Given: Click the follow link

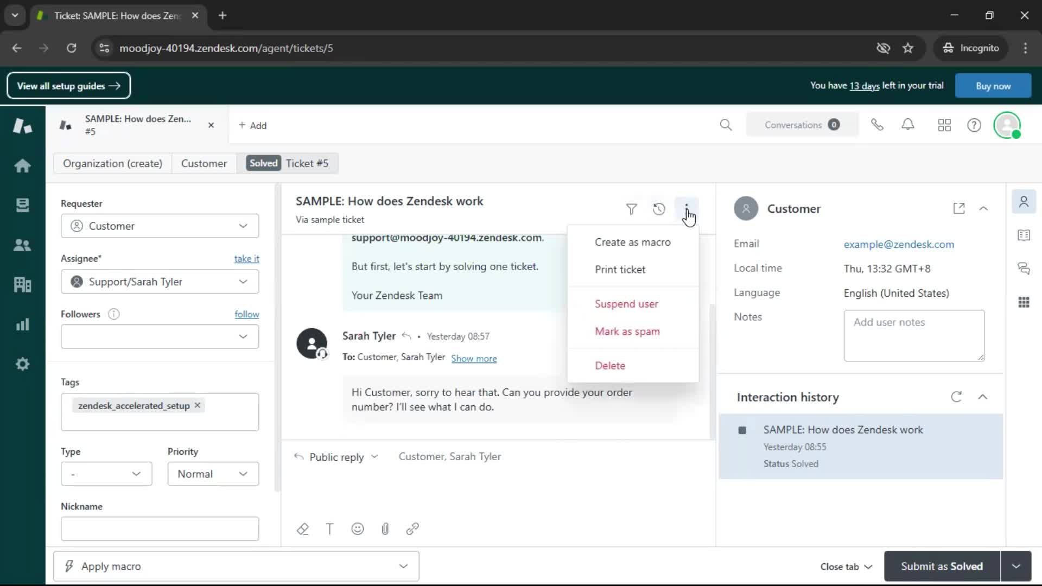Looking at the screenshot, I should tap(246, 314).
